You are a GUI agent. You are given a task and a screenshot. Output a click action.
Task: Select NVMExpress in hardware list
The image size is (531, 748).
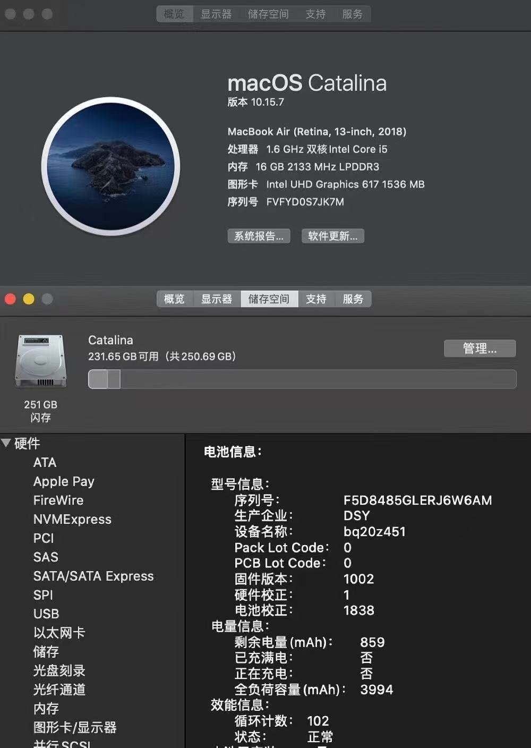73,519
